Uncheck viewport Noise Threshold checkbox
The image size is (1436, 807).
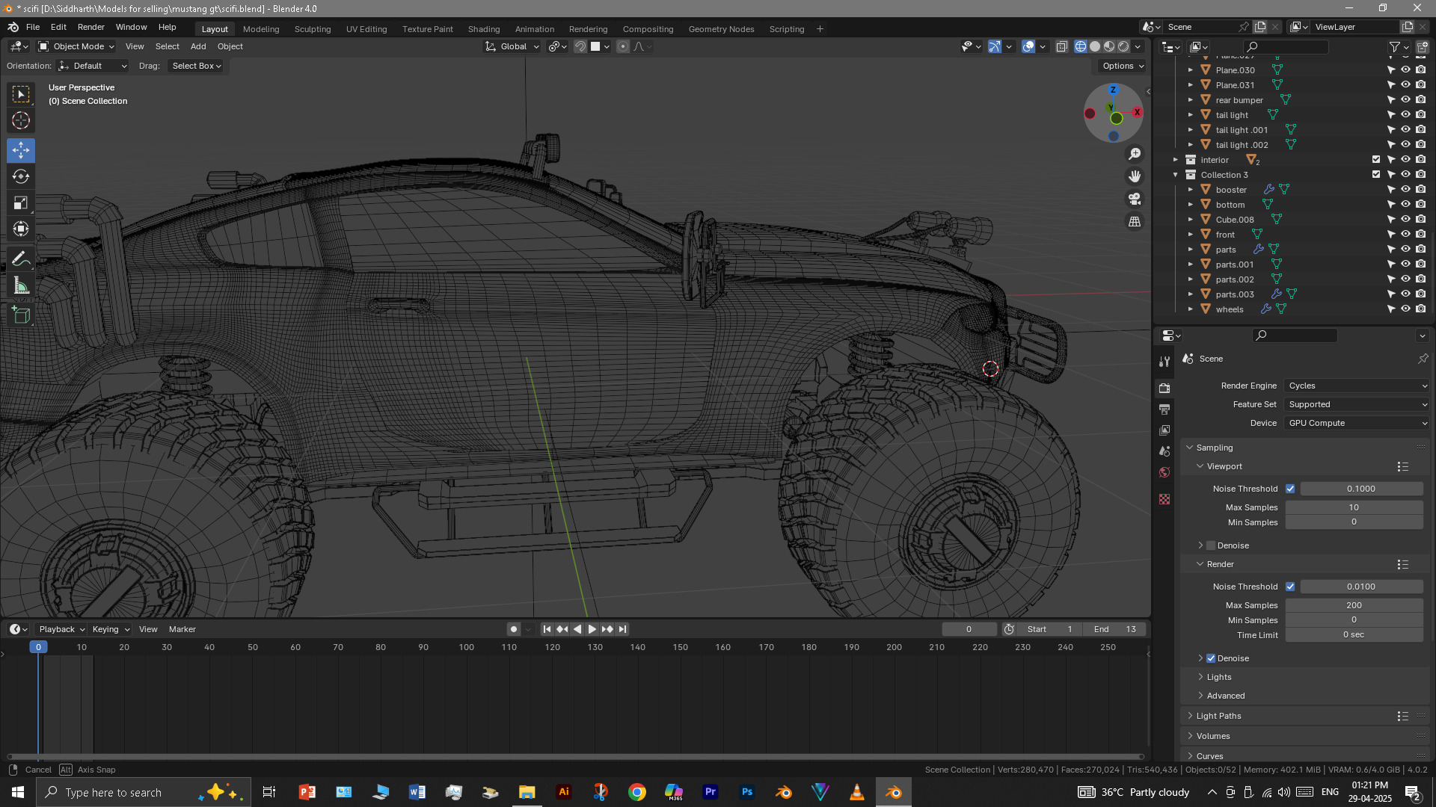pyautogui.click(x=1290, y=489)
